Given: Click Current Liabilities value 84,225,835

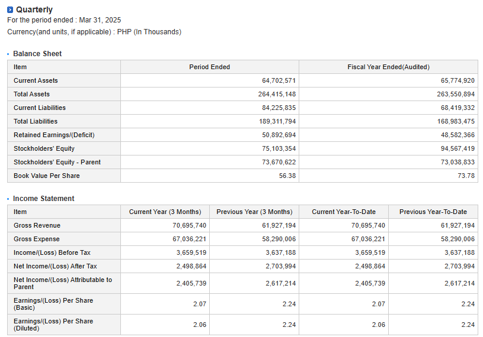Looking at the screenshot, I should [x=279, y=108].
